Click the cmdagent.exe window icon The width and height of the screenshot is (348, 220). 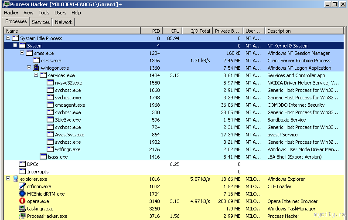click(x=50, y=105)
